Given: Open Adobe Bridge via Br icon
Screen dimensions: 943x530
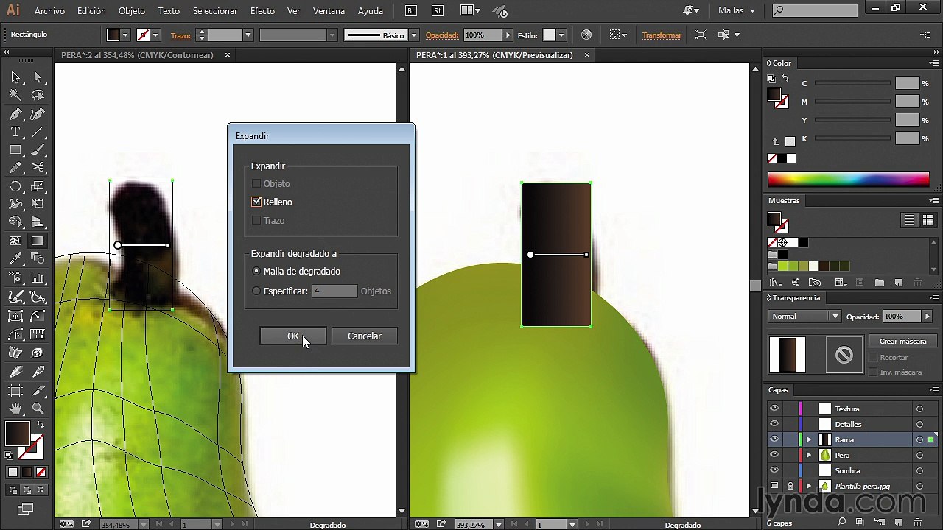Looking at the screenshot, I should pos(410,11).
